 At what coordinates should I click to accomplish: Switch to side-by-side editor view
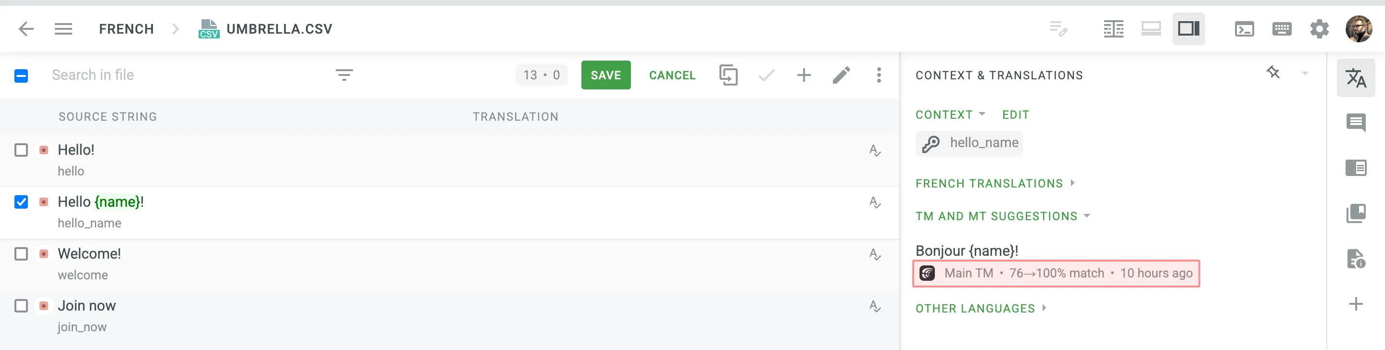[x=1113, y=29]
